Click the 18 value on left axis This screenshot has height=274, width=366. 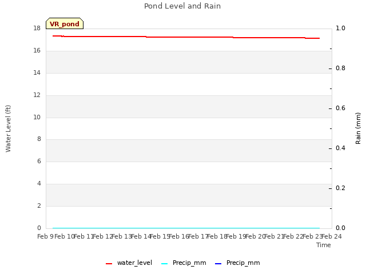[x=37, y=29]
